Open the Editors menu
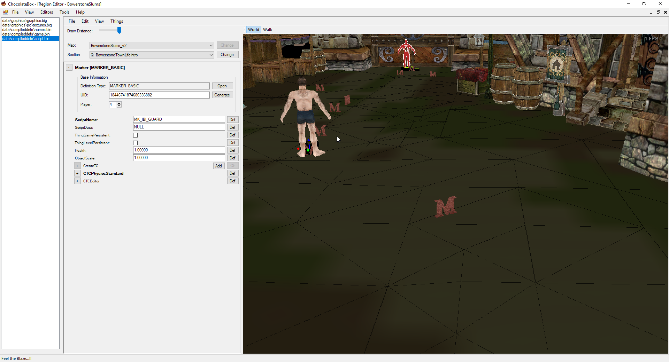Viewport: 669px width, 362px height. tap(47, 12)
